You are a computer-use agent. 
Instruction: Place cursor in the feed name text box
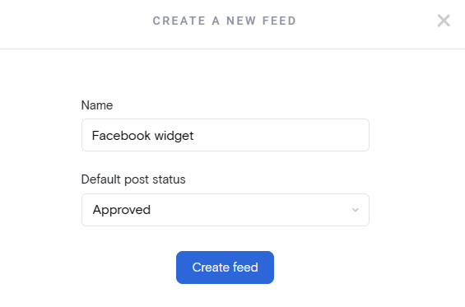(226, 135)
